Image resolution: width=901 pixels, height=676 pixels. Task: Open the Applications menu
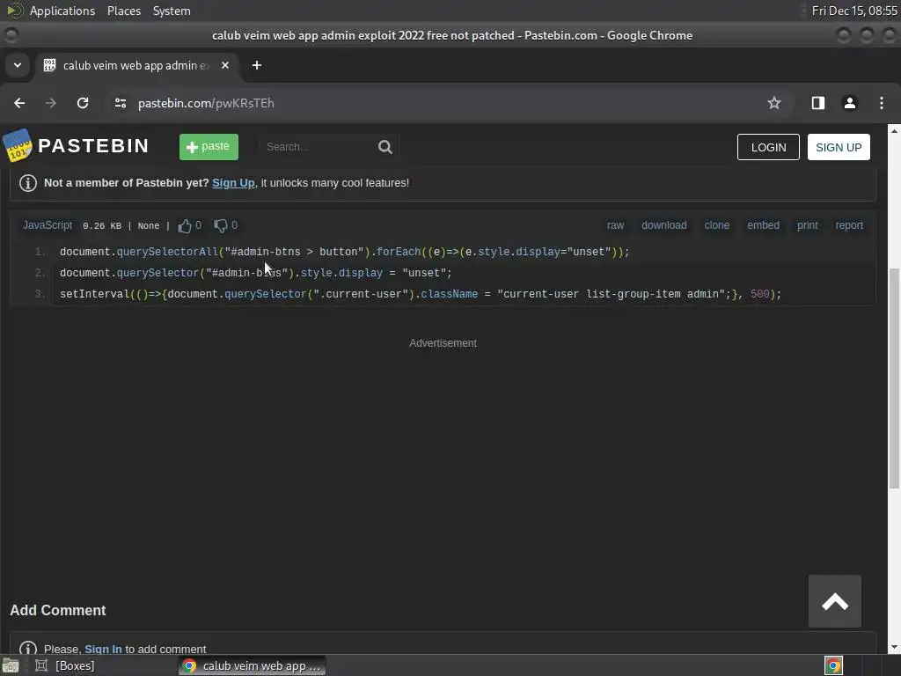[x=62, y=11]
